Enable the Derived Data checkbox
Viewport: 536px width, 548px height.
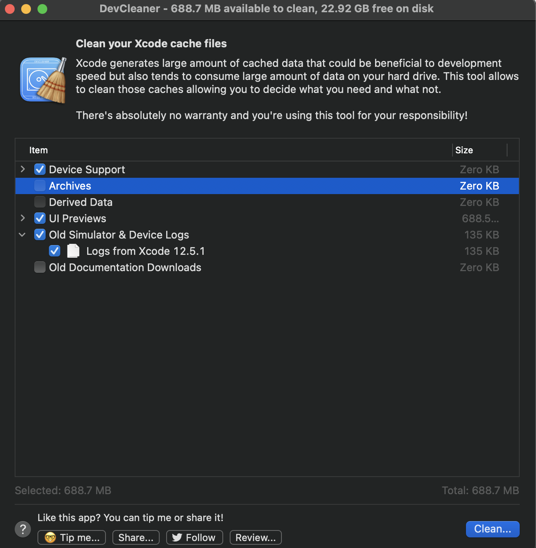40,202
